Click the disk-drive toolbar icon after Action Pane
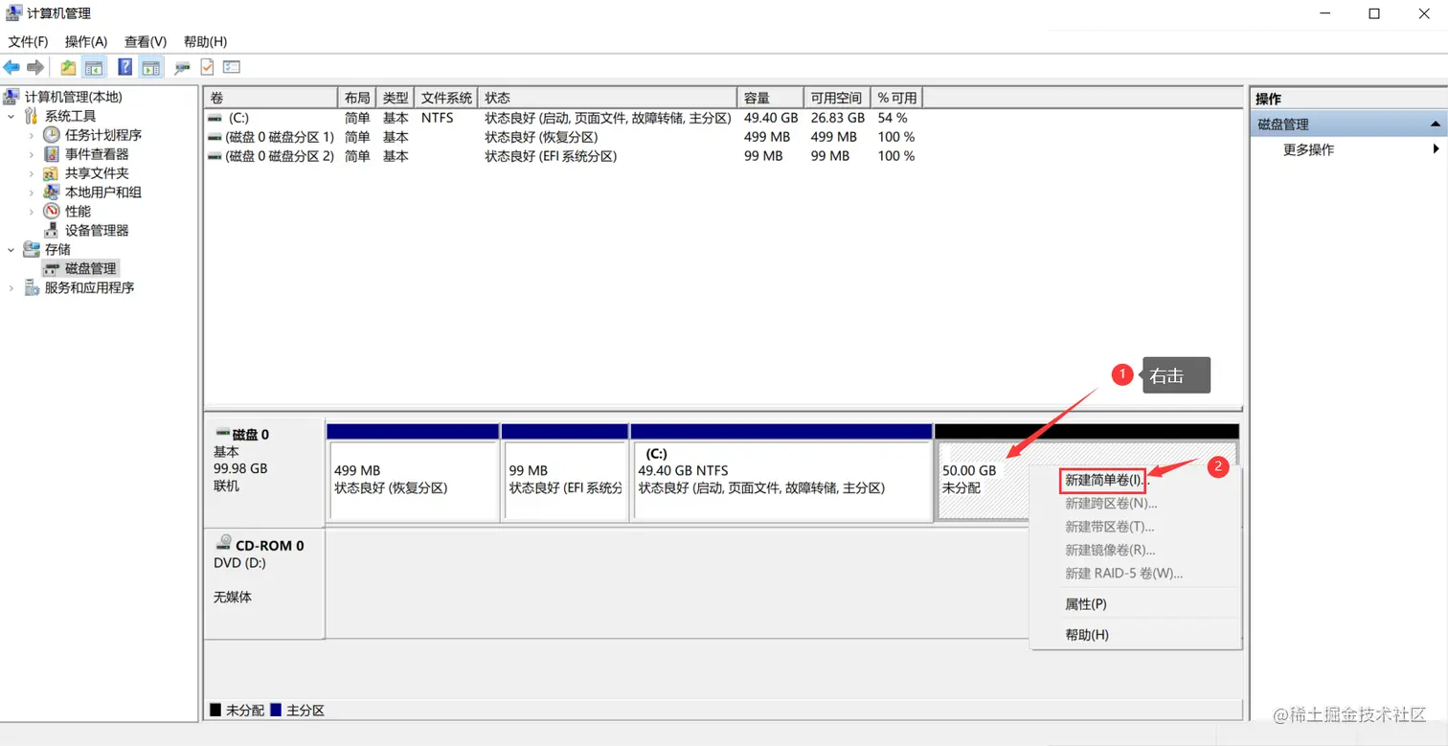The width and height of the screenshot is (1448, 746). tap(182, 67)
